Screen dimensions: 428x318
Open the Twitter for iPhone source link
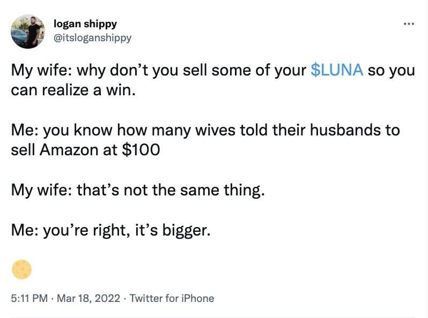click(x=172, y=298)
